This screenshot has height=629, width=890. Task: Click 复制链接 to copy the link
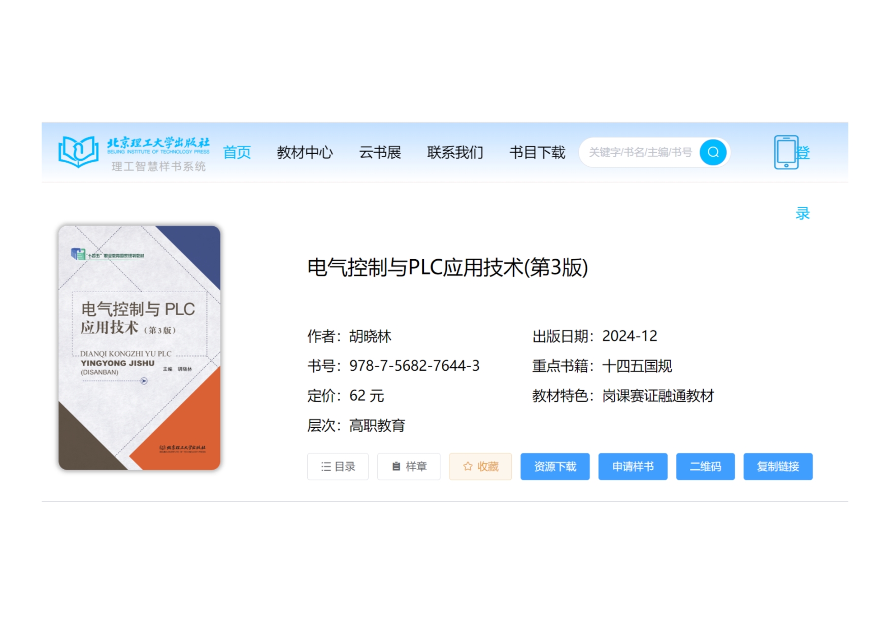[778, 467]
